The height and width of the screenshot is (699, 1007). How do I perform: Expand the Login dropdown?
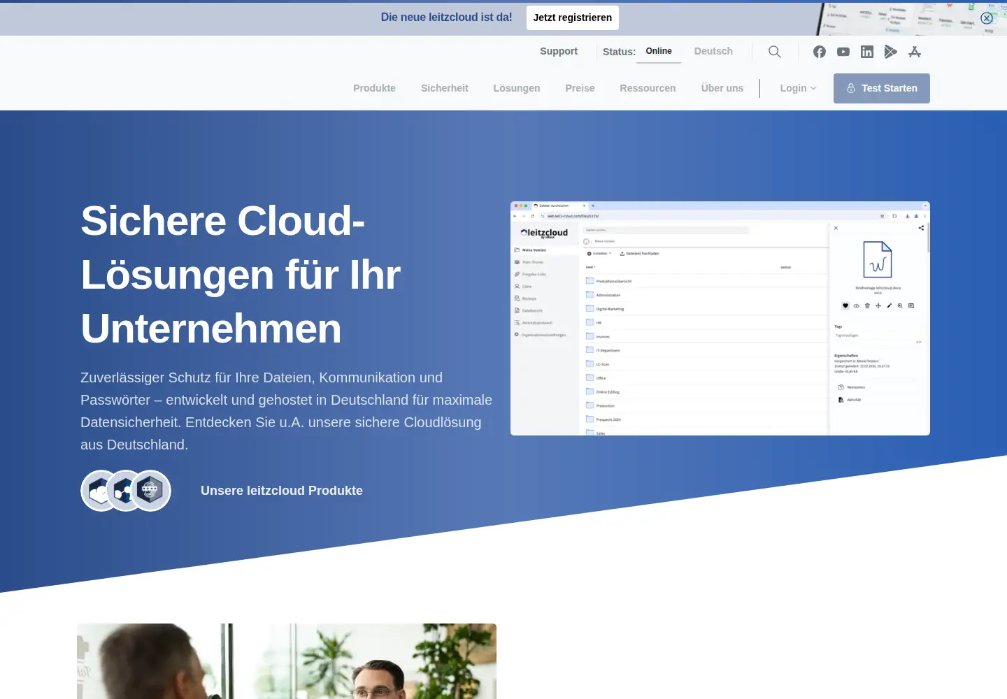[798, 88]
